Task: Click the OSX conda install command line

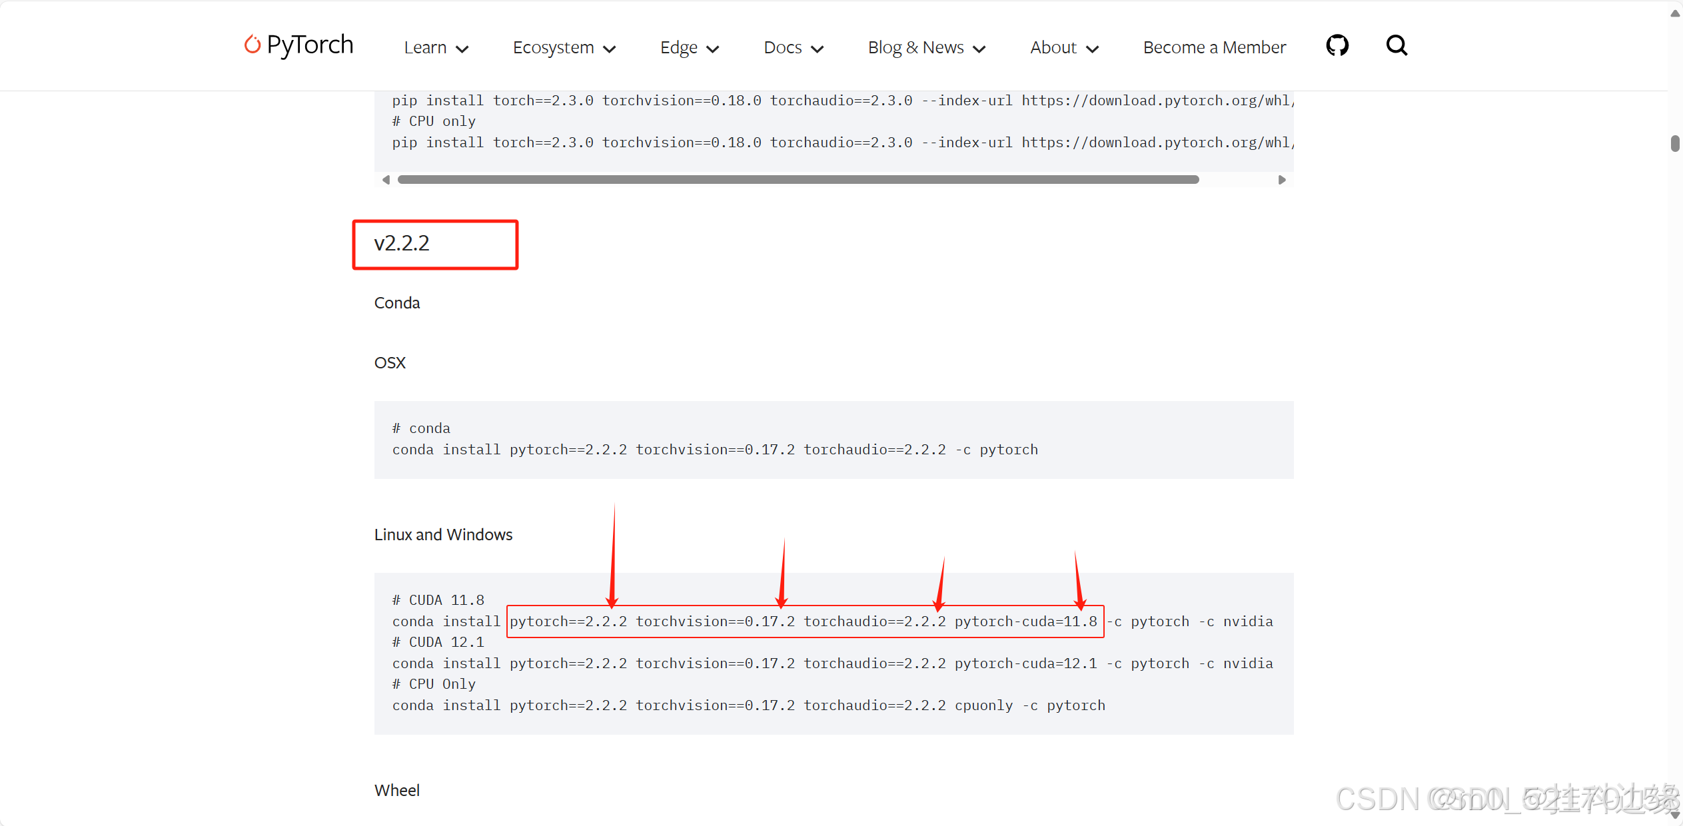Action: point(714,450)
